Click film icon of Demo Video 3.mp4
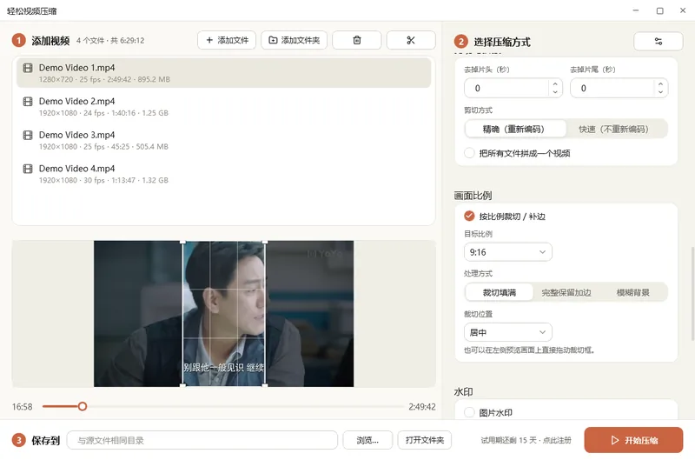695x460 pixels. pos(28,136)
